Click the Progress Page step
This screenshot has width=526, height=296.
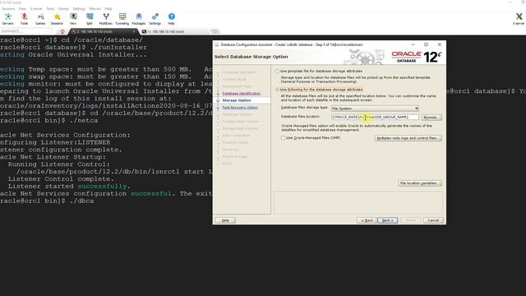point(234,157)
